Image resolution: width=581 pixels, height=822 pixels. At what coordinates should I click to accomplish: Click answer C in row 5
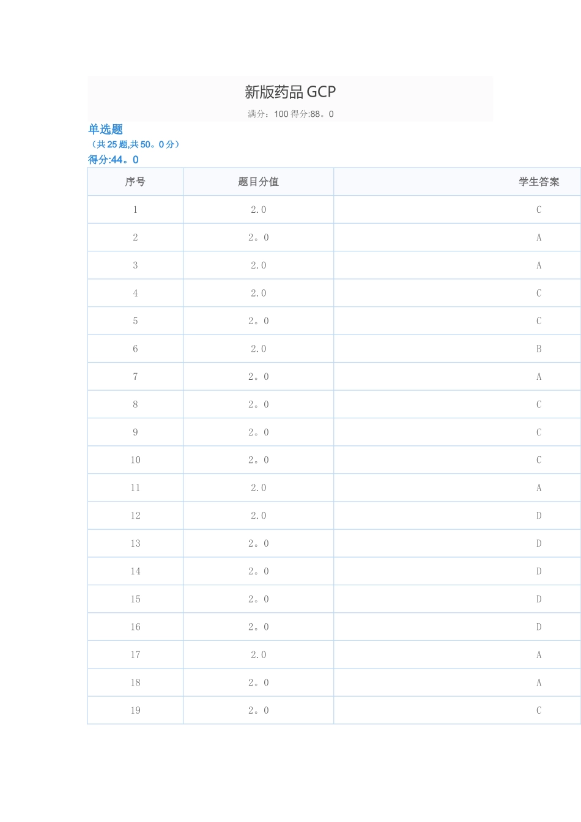point(539,321)
